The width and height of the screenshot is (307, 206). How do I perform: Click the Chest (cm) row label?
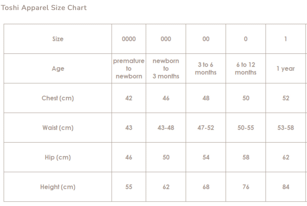click(58, 98)
